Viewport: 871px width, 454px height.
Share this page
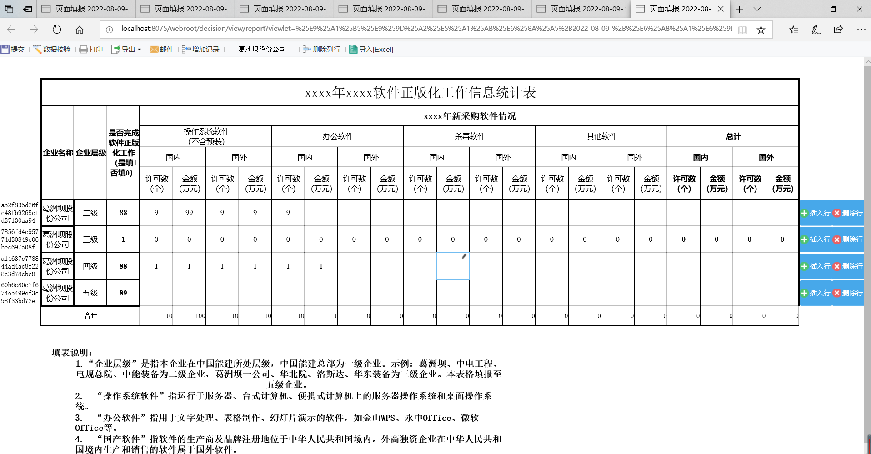coord(838,30)
